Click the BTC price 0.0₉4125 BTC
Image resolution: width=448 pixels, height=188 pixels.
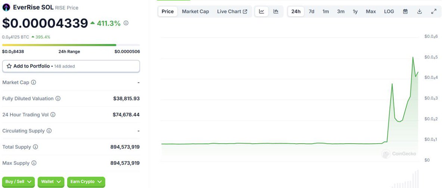pos(16,37)
